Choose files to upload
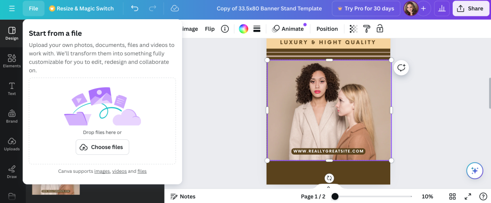Viewport: 491px width, 203px height. (x=103, y=147)
